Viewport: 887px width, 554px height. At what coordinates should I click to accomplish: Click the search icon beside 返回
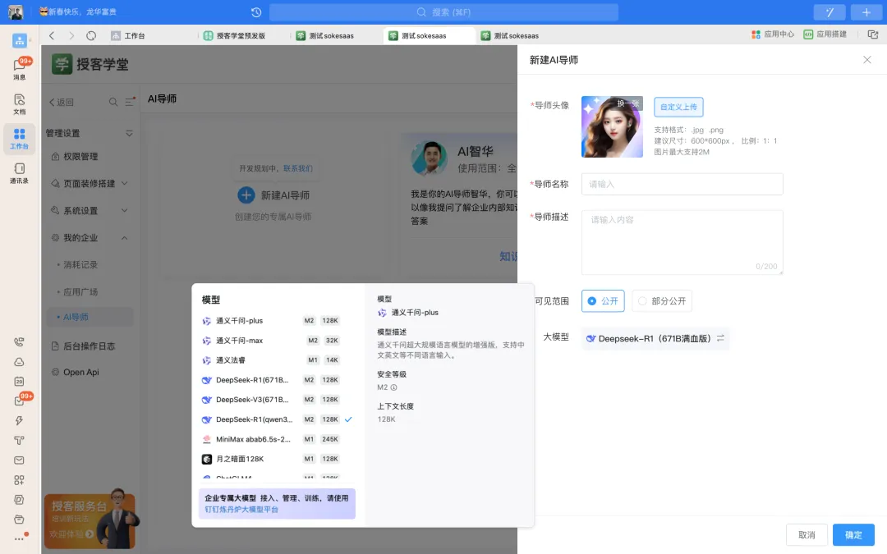(113, 103)
